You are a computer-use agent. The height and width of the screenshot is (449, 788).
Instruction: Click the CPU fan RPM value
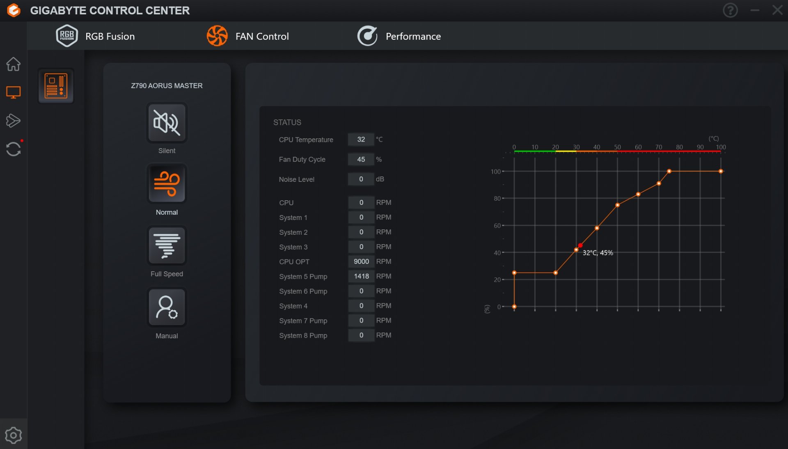[x=361, y=202]
